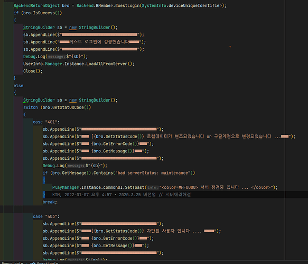The width and height of the screenshot is (308, 264).
Task: Click the GuestLogin method call
Action: tap(127, 6)
